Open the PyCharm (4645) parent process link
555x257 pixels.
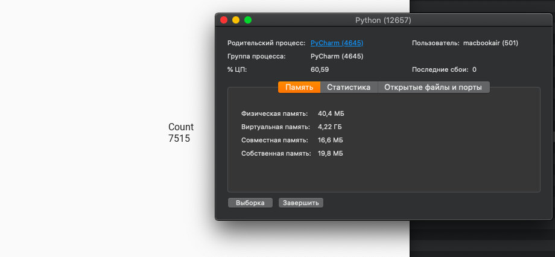[x=337, y=43]
